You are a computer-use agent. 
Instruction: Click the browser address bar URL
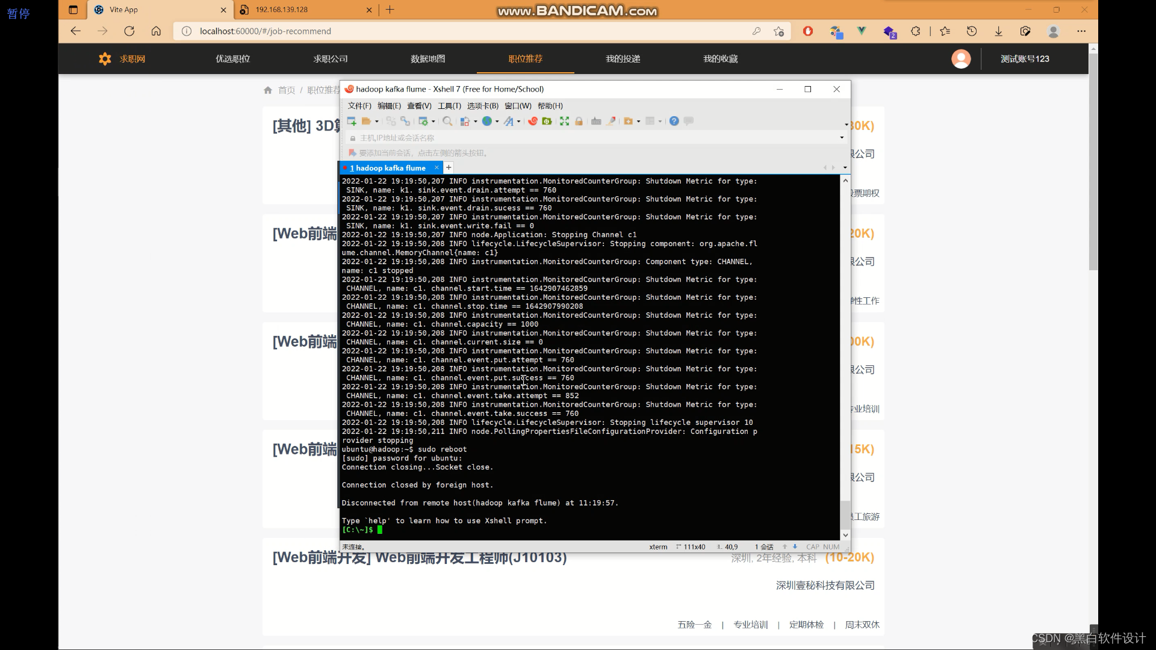pyautogui.click(x=266, y=31)
